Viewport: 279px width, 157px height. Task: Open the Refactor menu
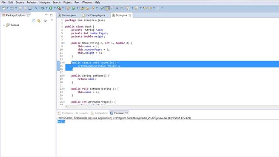(31, 3)
